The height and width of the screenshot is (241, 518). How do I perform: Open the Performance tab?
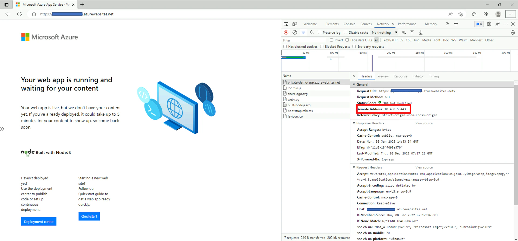pyautogui.click(x=407, y=24)
